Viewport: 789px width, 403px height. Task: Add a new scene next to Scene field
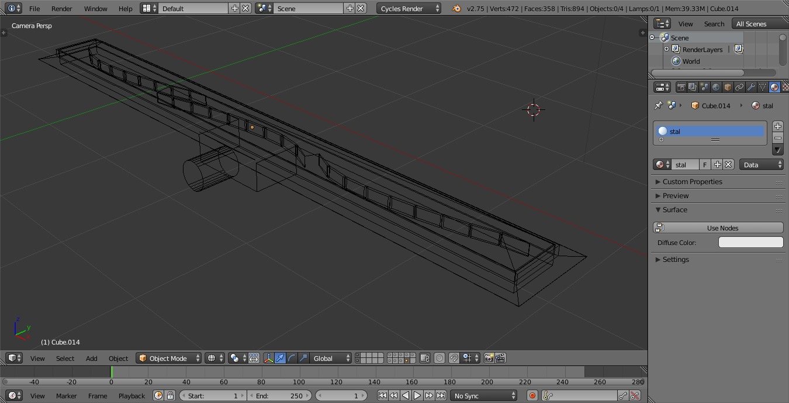[x=350, y=9]
